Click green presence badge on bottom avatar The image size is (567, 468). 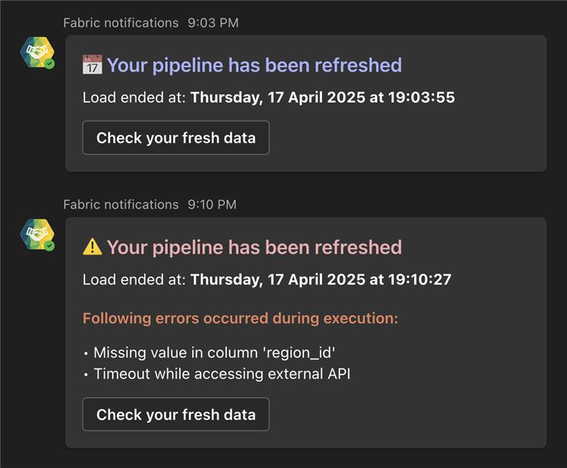(x=50, y=246)
